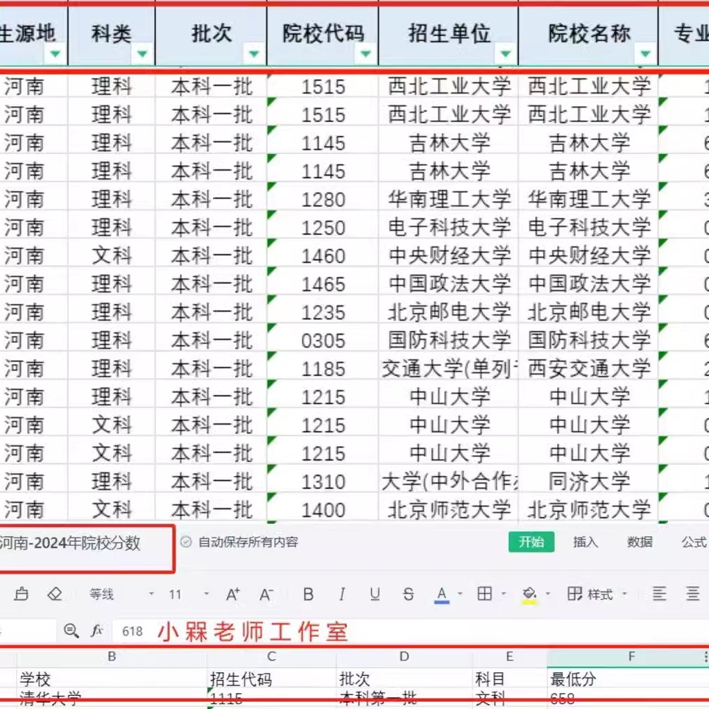Click the green 开始 button
The height and width of the screenshot is (709, 709).
[x=531, y=543]
